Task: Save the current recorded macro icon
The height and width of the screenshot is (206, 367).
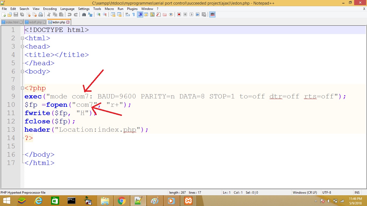Action: [x=204, y=14]
